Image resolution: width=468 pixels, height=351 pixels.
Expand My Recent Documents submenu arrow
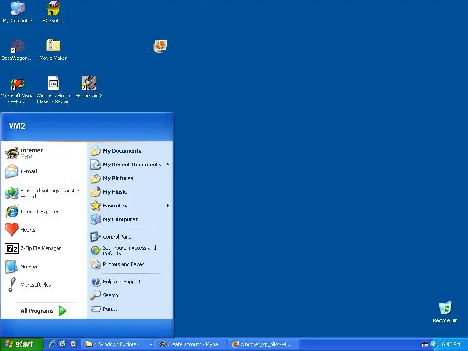(x=168, y=165)
